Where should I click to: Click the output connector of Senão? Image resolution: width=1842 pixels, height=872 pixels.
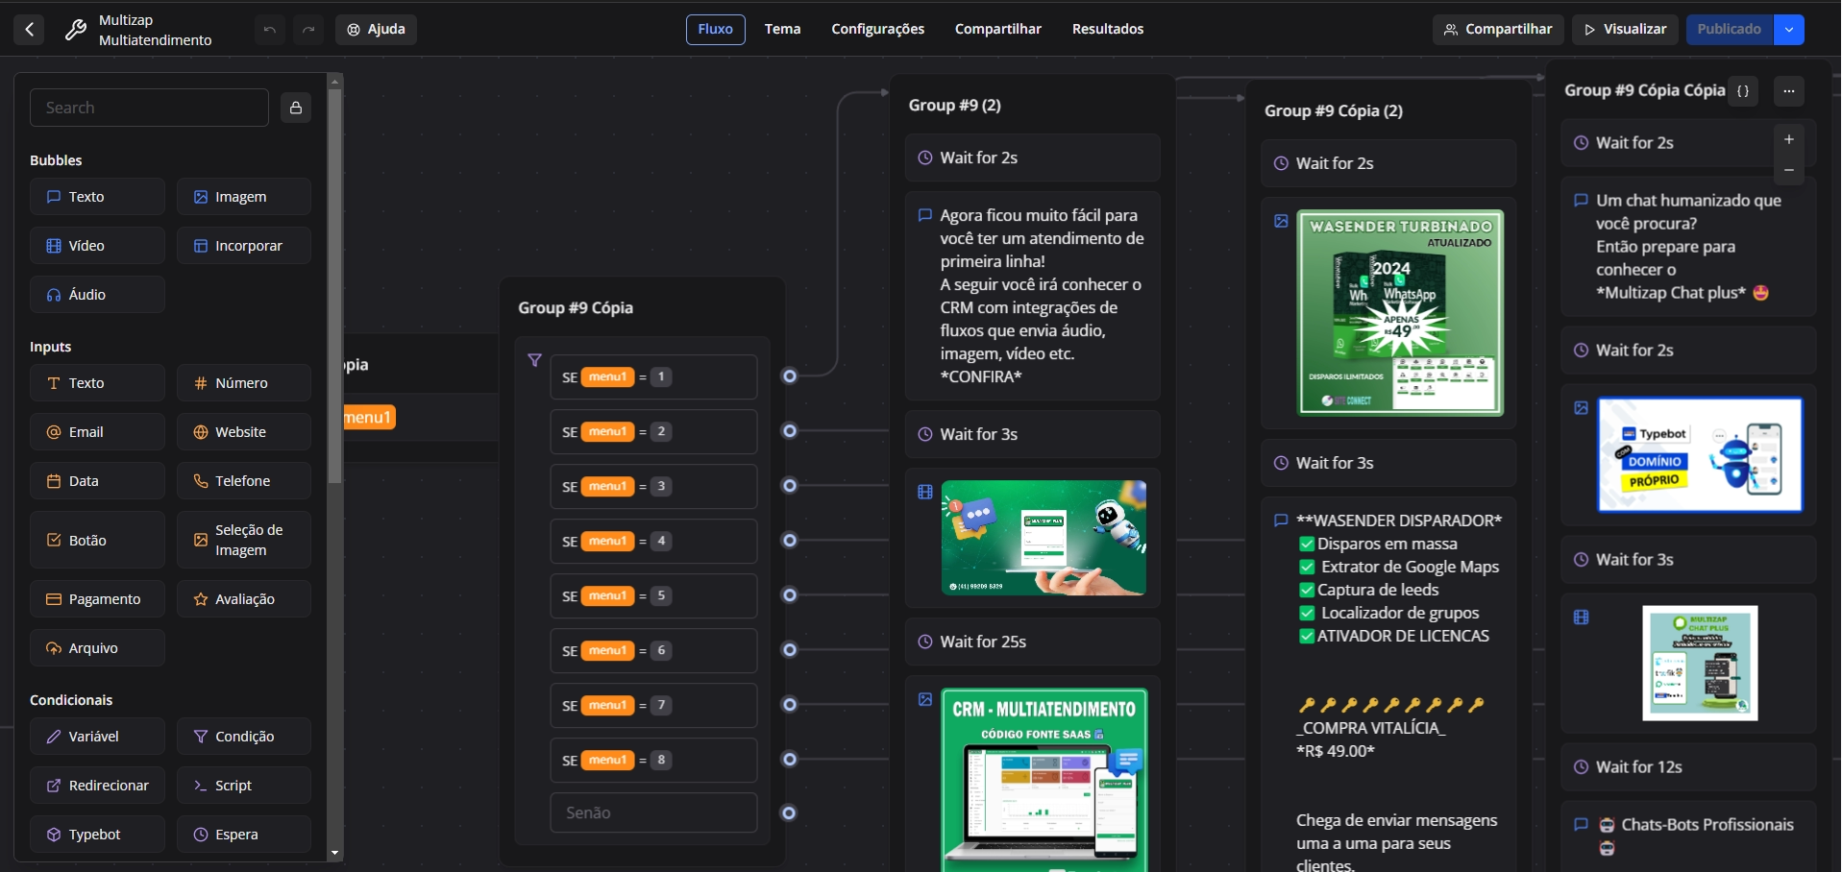click(789, 813)
